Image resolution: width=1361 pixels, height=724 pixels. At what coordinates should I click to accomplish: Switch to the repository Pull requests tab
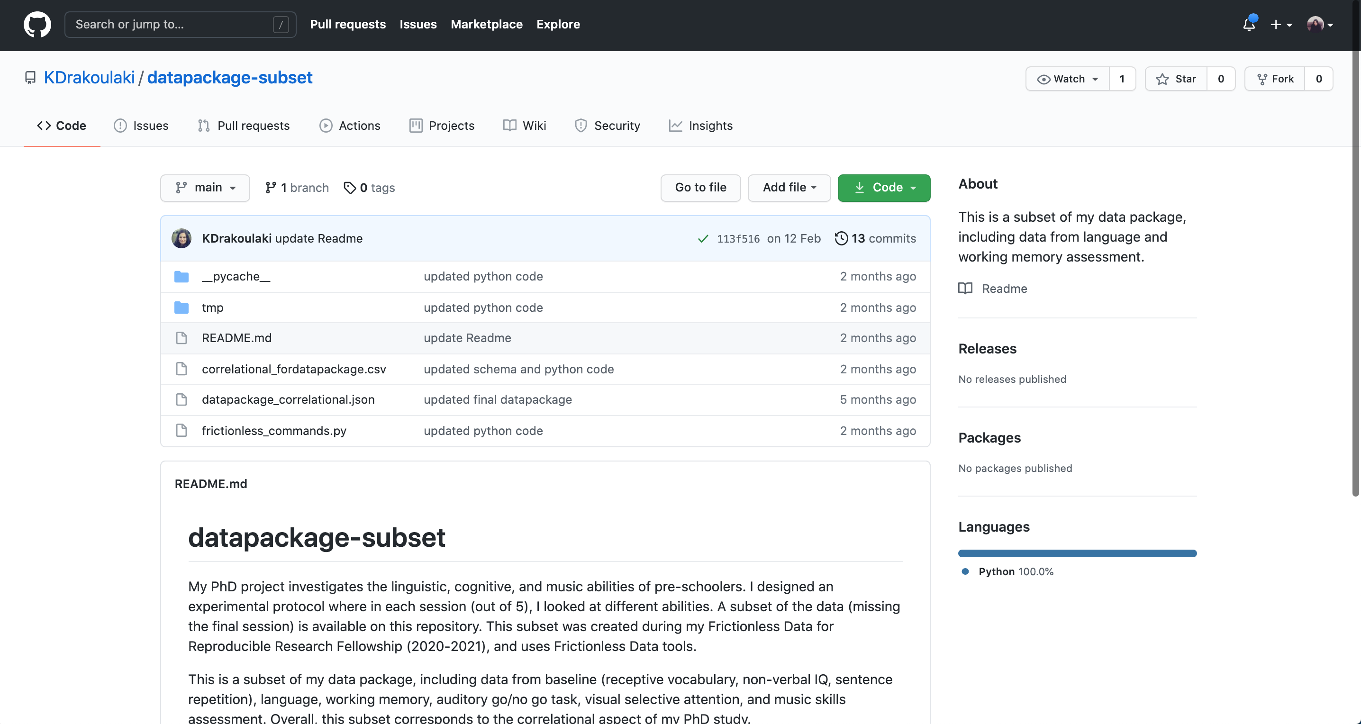244,126
